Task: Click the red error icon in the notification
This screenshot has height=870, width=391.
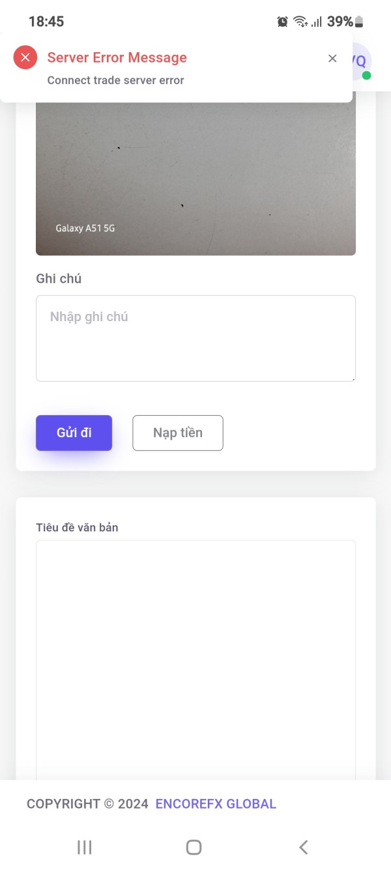Action: pyautogui.click(x=25, y=57)
